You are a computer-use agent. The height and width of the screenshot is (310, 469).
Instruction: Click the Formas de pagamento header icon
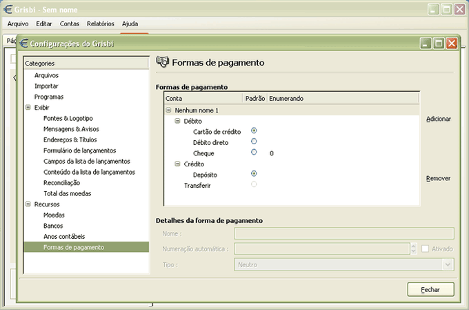(x=162, y=61)
